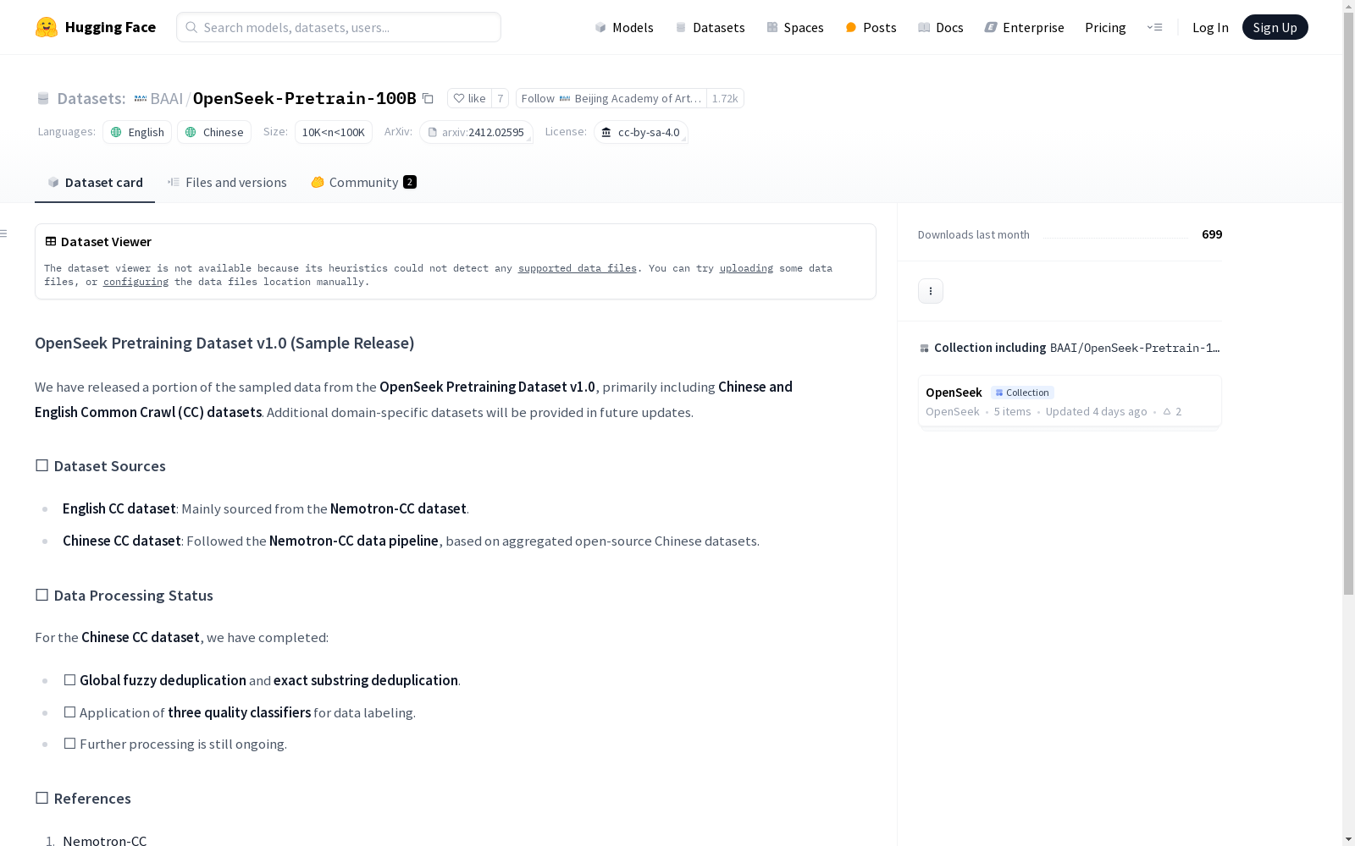The image size is (1355, 846).
Task: View the like count 7
Action: click(x=501, y=98)
